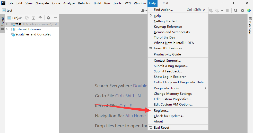Click Find Action... in Help menu
The image size is (253, 133).
163,10
